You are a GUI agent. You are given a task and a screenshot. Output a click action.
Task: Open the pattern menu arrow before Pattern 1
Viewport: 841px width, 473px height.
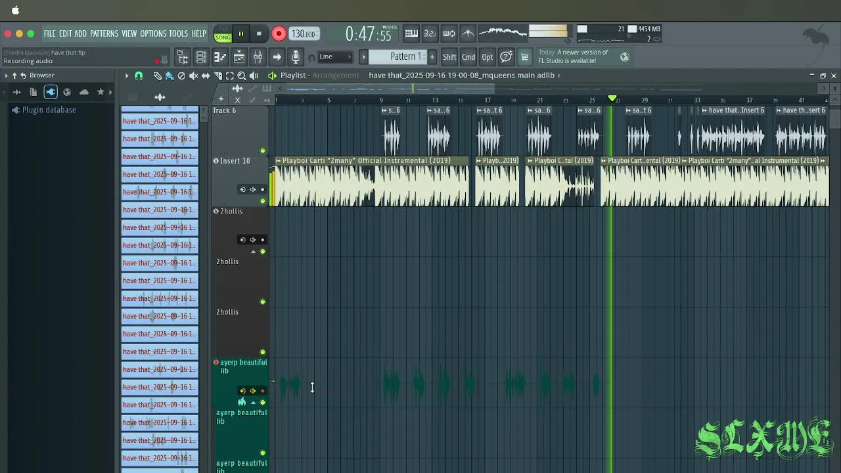[363, 57]
